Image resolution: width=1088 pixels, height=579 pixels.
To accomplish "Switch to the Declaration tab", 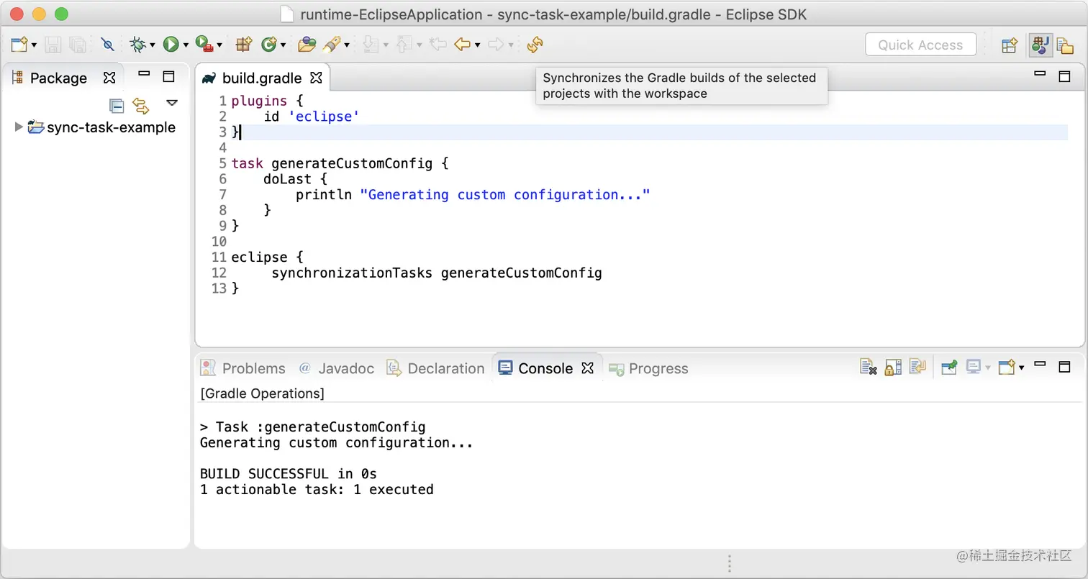I will 436,368.
